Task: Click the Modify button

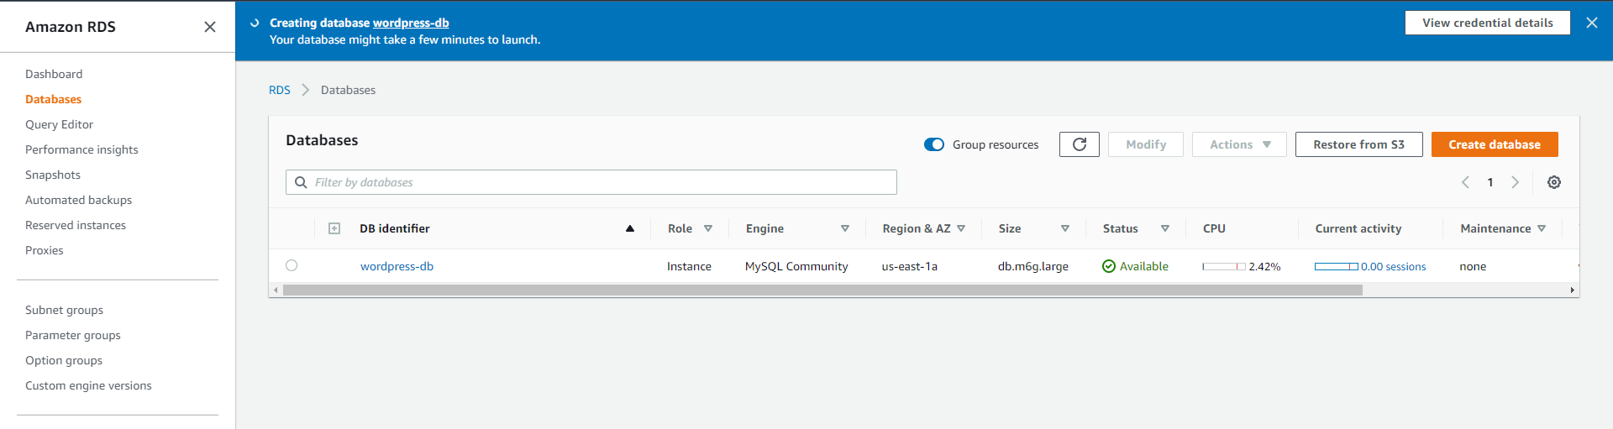Action: point(1146,144)
